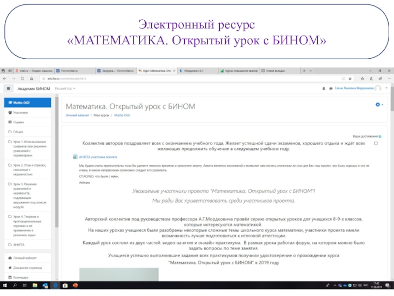This screenshot has width=394, height=296.
Task: Open the АНКЕТА участника проекта link
Action: [x=98, y=157]
